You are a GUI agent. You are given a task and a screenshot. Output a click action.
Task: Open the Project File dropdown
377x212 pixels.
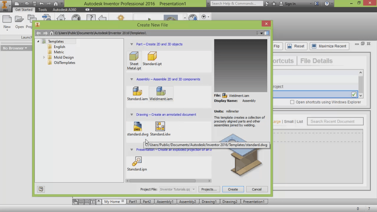pyautogui.click(x=178, y=189)
